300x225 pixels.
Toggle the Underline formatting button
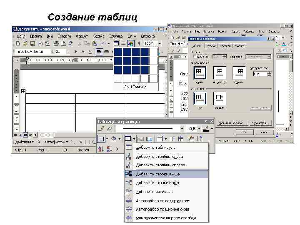(x=90, y=52)
